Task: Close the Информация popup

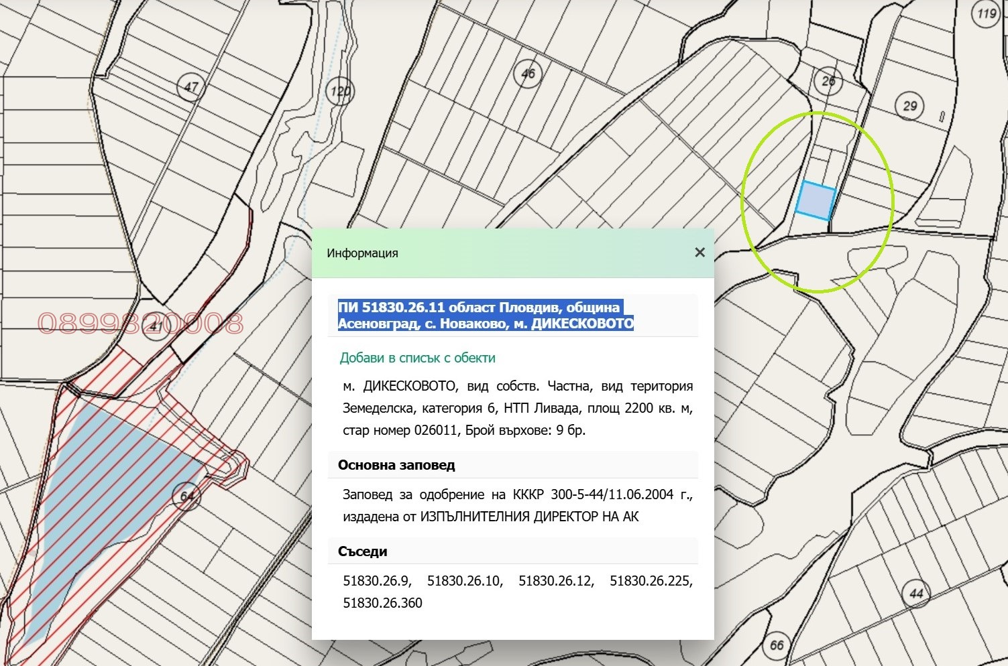Action: click(699, 253)
